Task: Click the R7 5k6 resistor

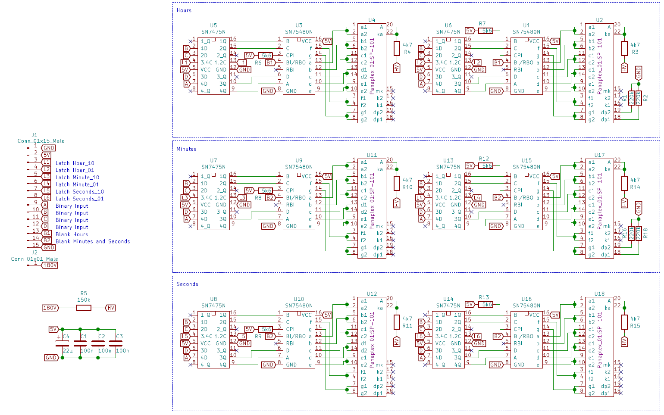Action: (486, 31)
